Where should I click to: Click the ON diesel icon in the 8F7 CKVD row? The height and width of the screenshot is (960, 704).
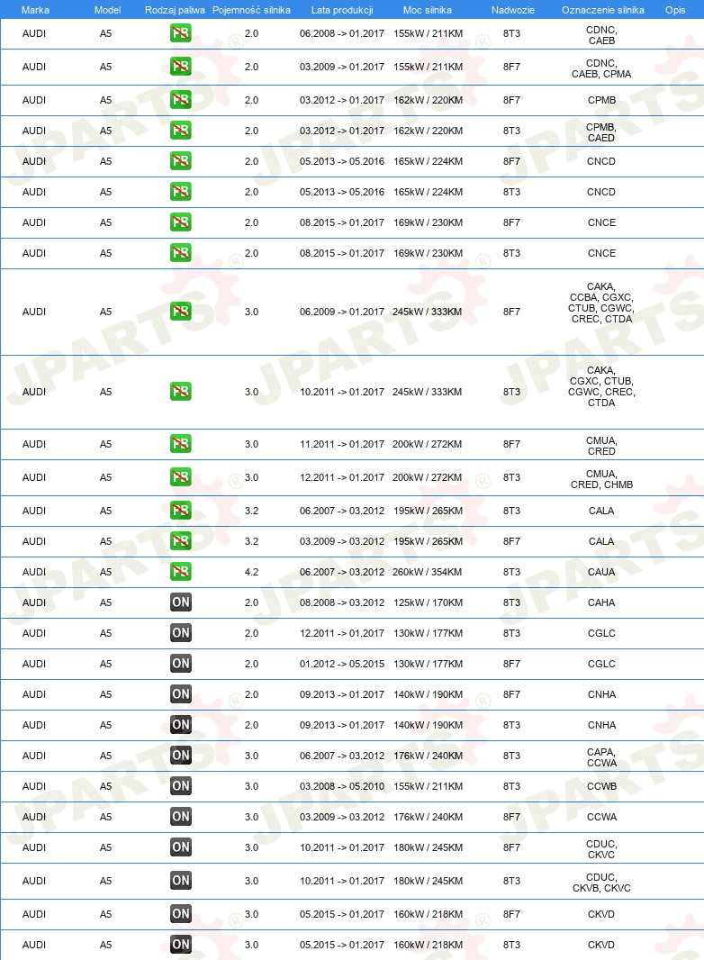point(181,914)
